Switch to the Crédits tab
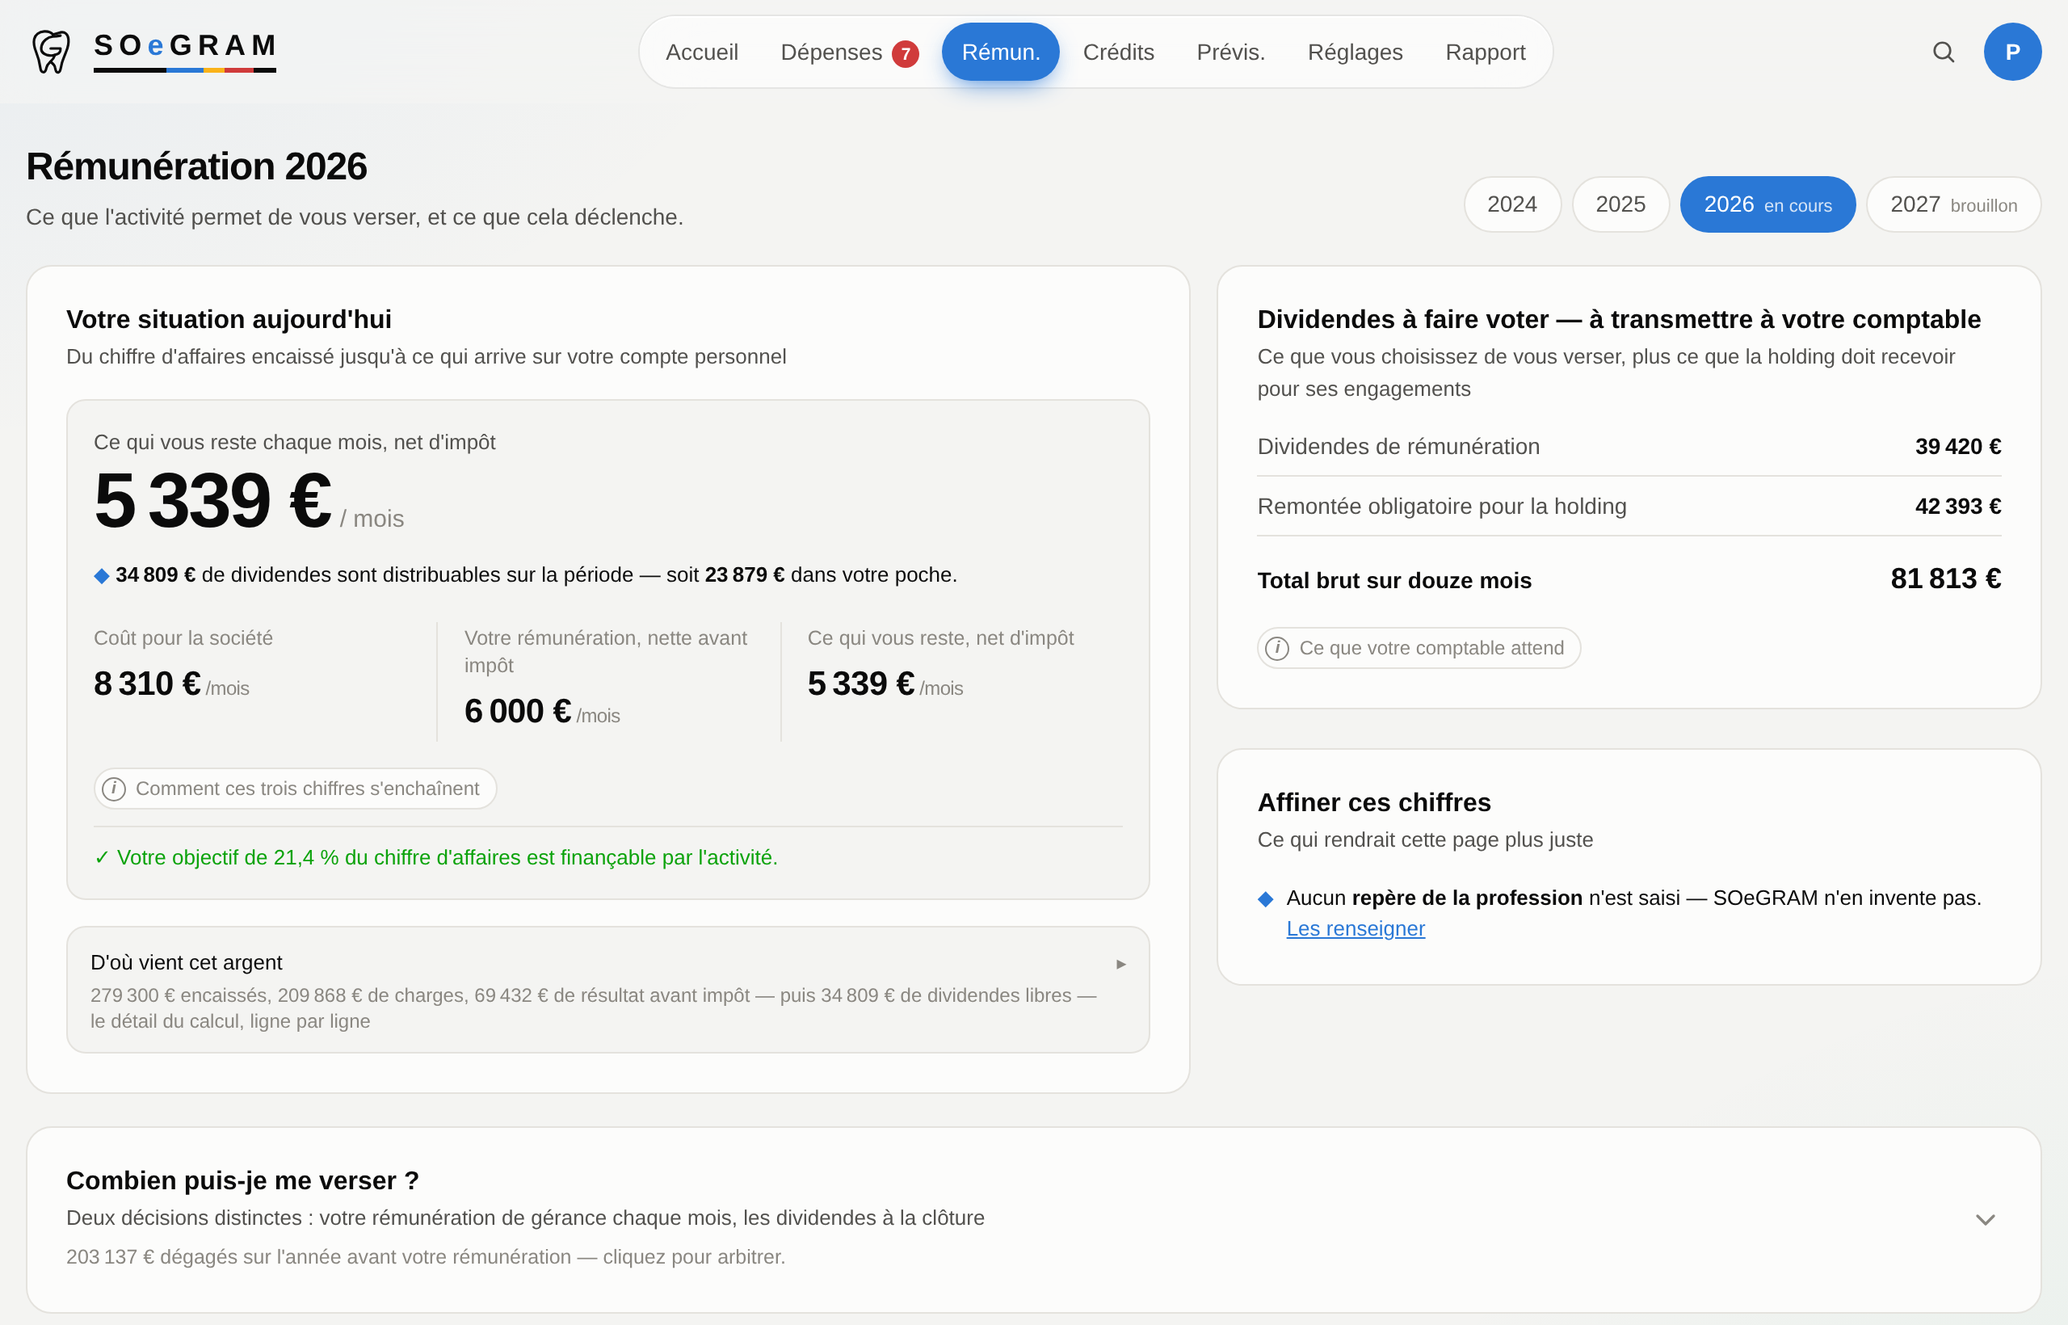The width and height of the screenshot is (2068, 1325). point(1118,53)
